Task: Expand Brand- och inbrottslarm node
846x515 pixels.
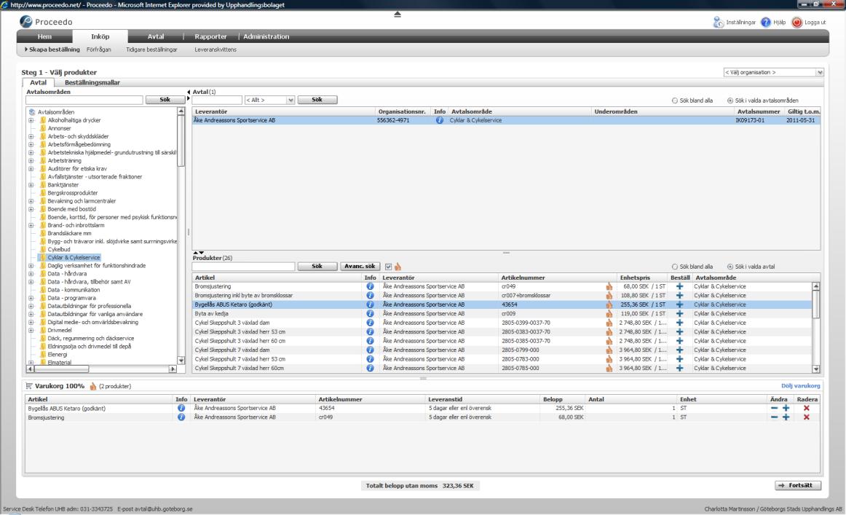Action: pos(31,226)
